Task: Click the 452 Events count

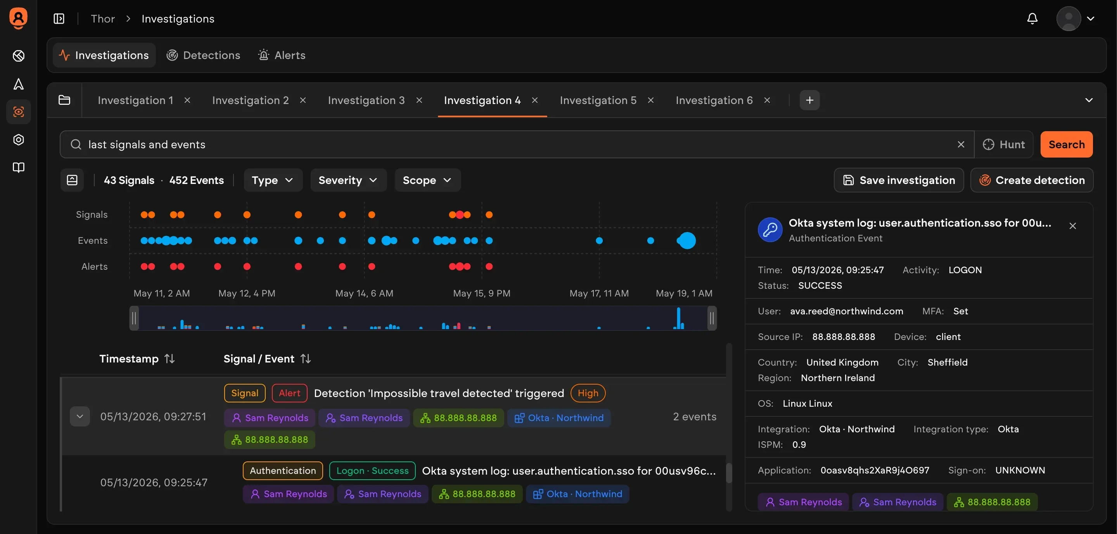Action: [196, 180]
